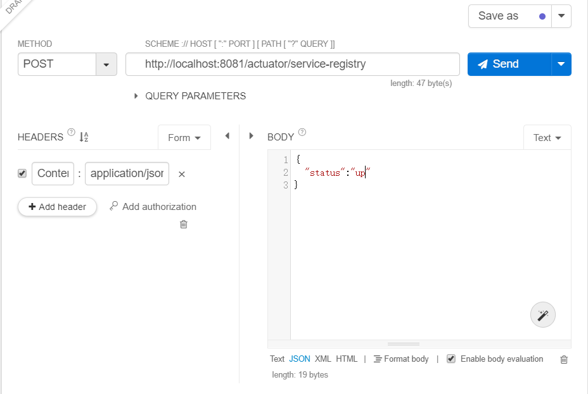Click the request URL input field
The width and height of the screenshot is (588, 394).
292,64
